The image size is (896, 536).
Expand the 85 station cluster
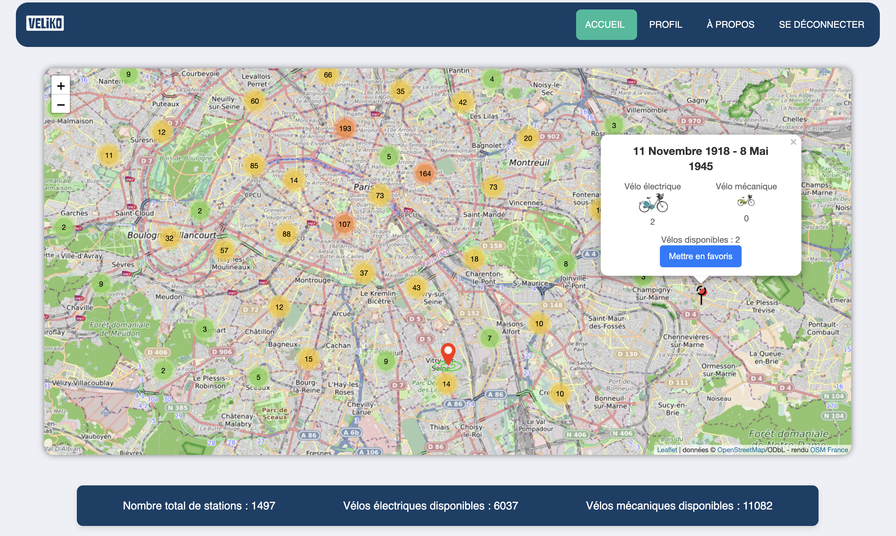pyautogui.click(x=254, y=166)
